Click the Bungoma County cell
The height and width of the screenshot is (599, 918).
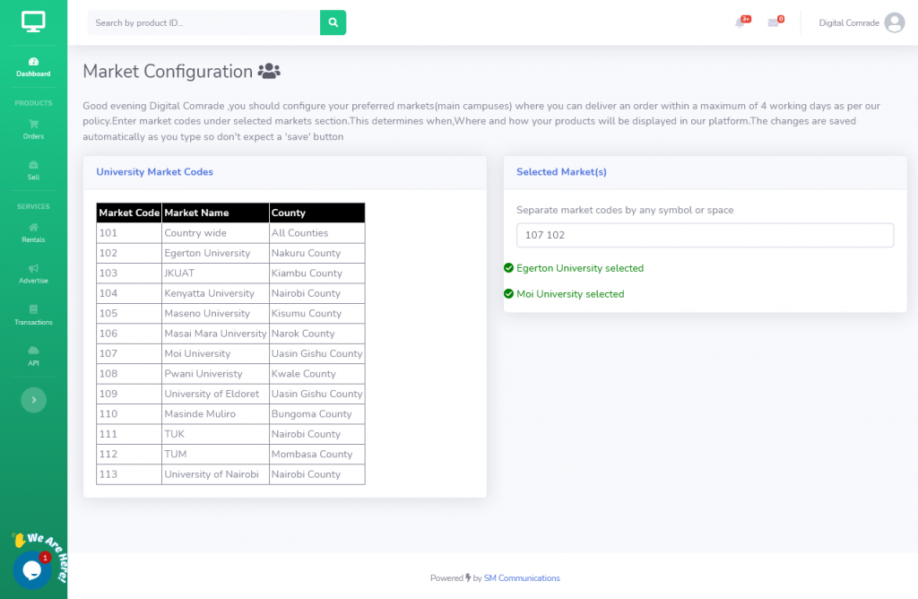click(x=317, y=414)
